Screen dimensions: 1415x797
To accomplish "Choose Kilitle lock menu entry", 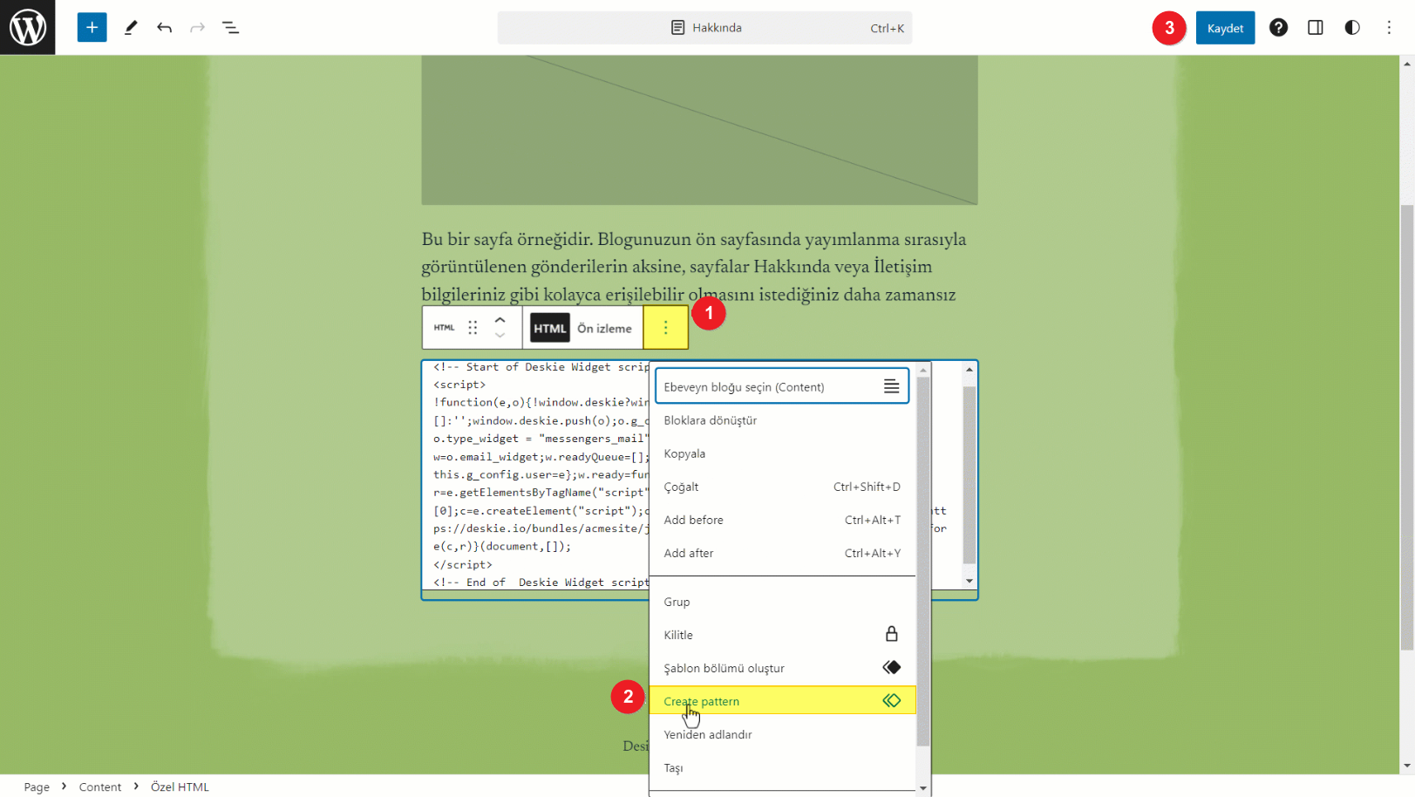I will tap(782, 635).
